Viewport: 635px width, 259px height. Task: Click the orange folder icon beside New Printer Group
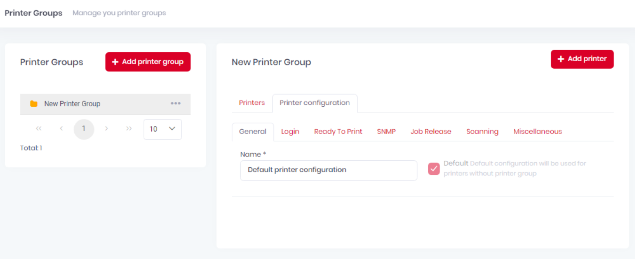coord(34,104)
